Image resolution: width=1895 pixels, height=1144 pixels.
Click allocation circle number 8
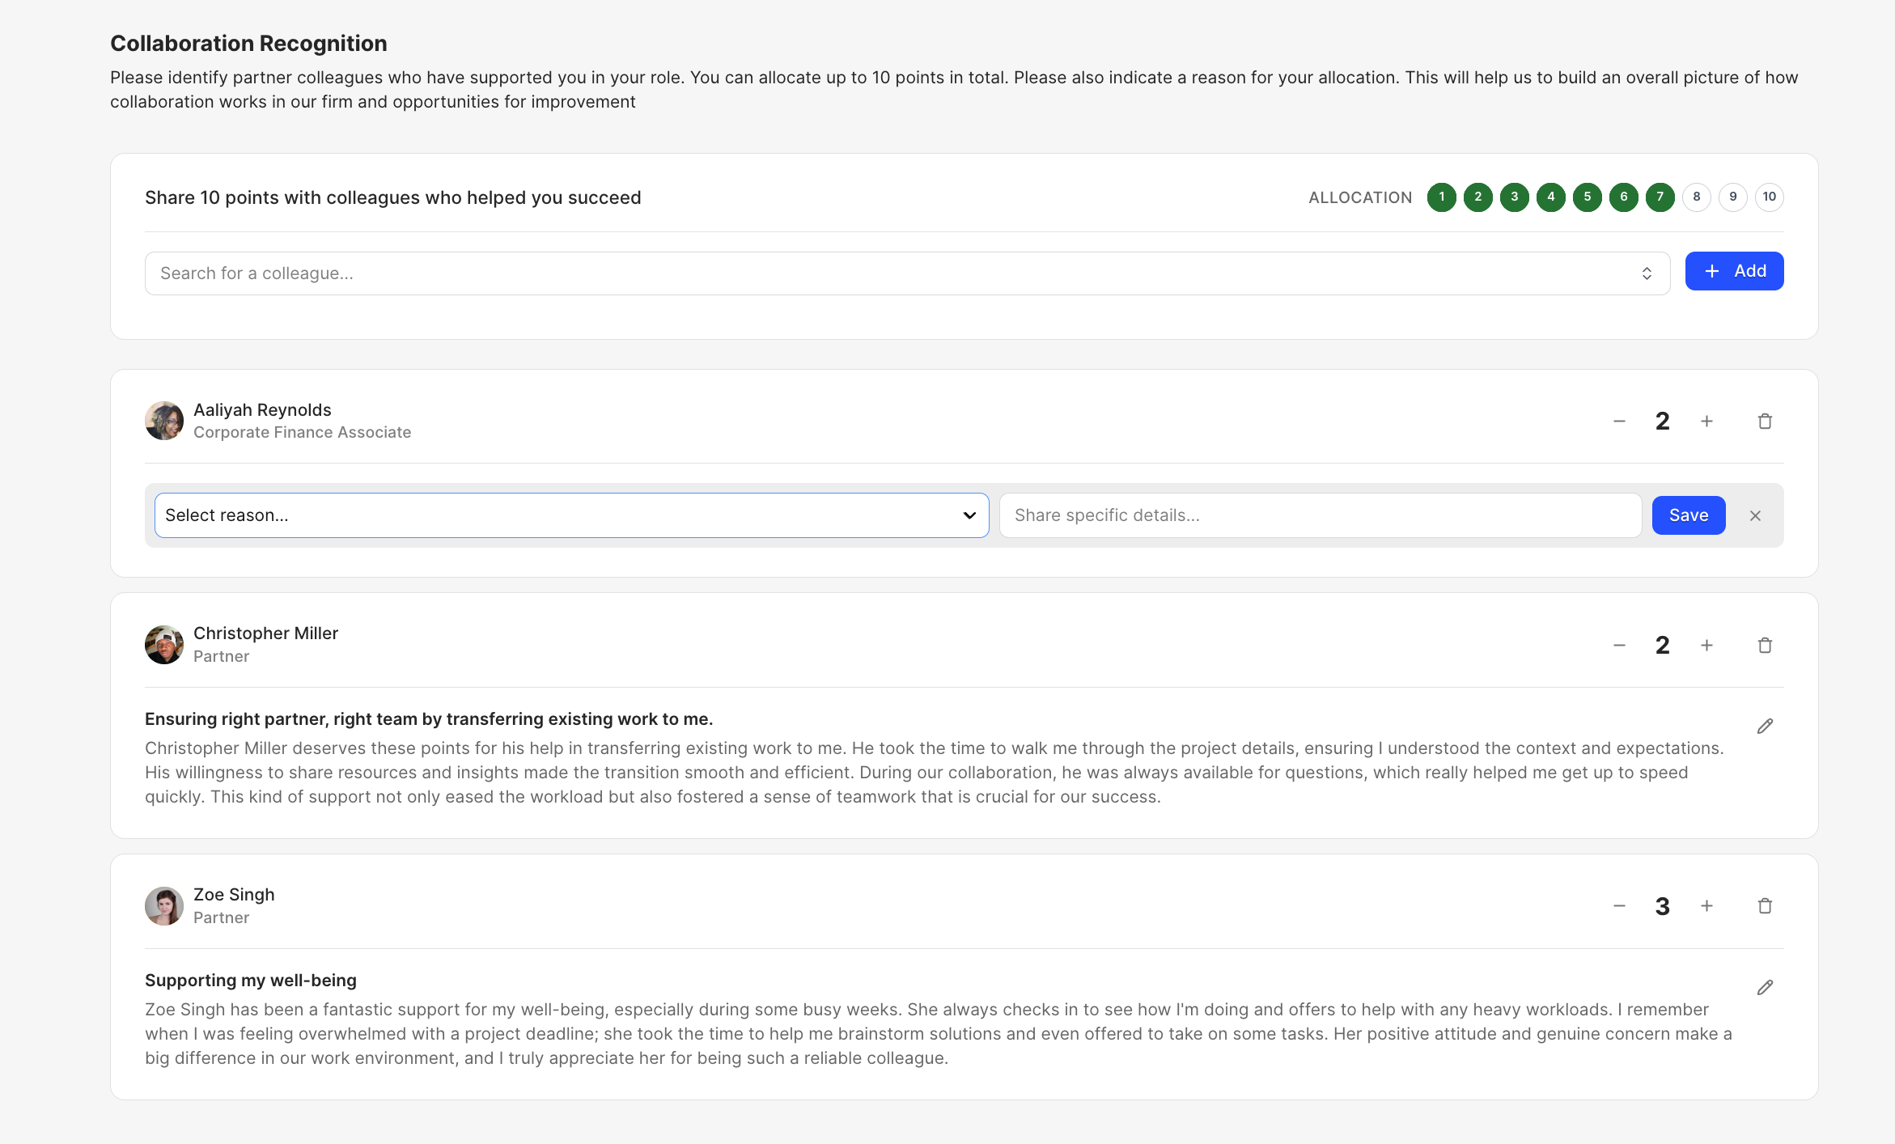1696,197
